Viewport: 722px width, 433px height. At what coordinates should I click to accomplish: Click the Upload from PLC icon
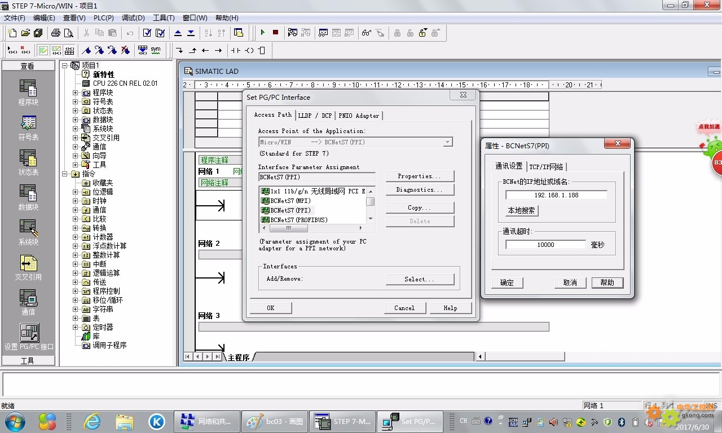coord(178,33)
